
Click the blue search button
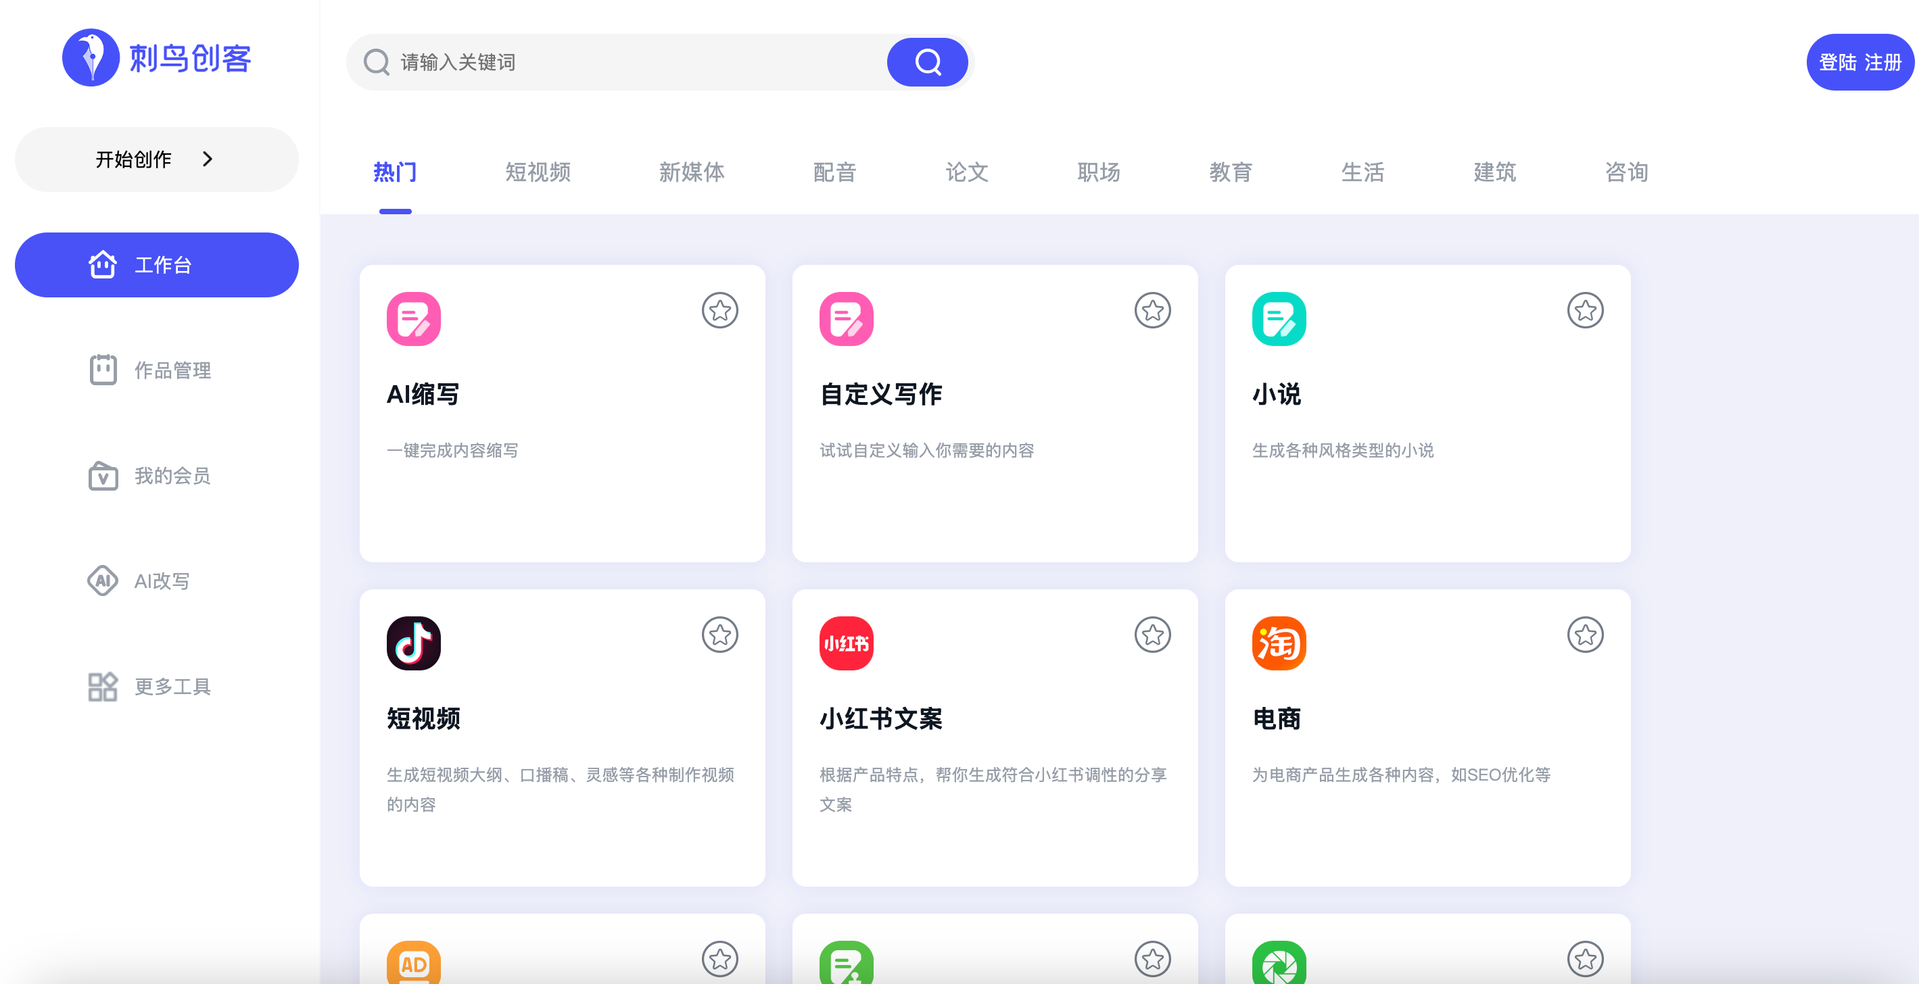927,62
